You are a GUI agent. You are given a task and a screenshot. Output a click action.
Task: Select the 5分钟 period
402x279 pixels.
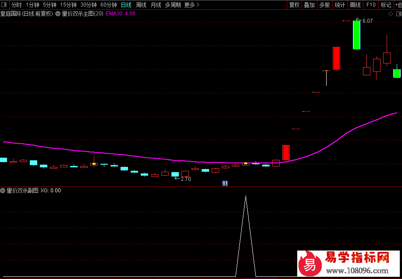(x=49, y=5)
